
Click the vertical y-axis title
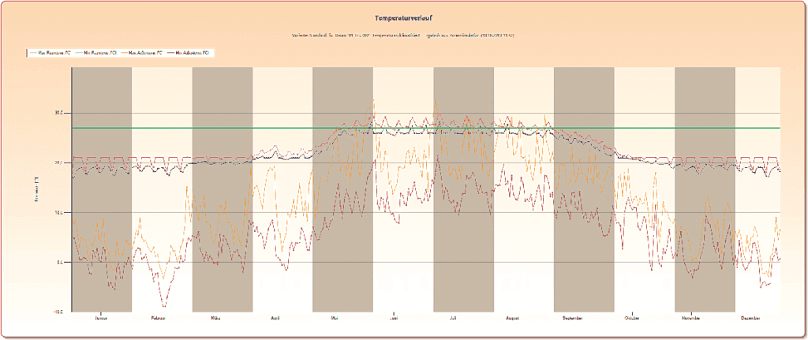tap(37, 189)
